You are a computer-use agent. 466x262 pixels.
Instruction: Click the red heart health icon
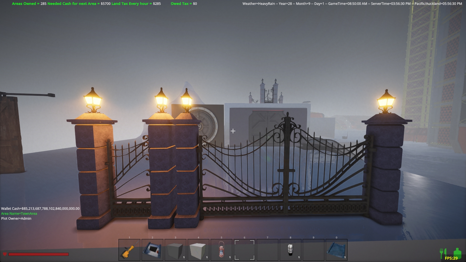5,254
